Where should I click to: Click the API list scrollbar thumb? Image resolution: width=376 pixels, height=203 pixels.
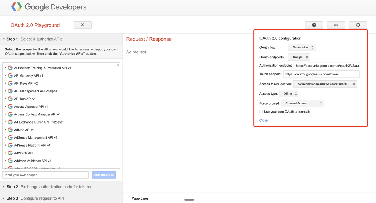(118, 65)
